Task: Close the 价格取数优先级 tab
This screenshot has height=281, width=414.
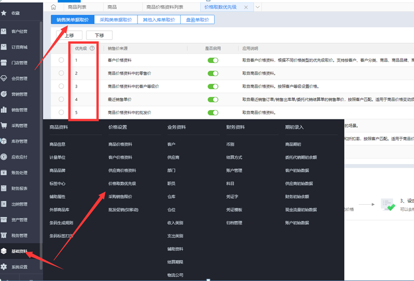Action: click(247, 7)
